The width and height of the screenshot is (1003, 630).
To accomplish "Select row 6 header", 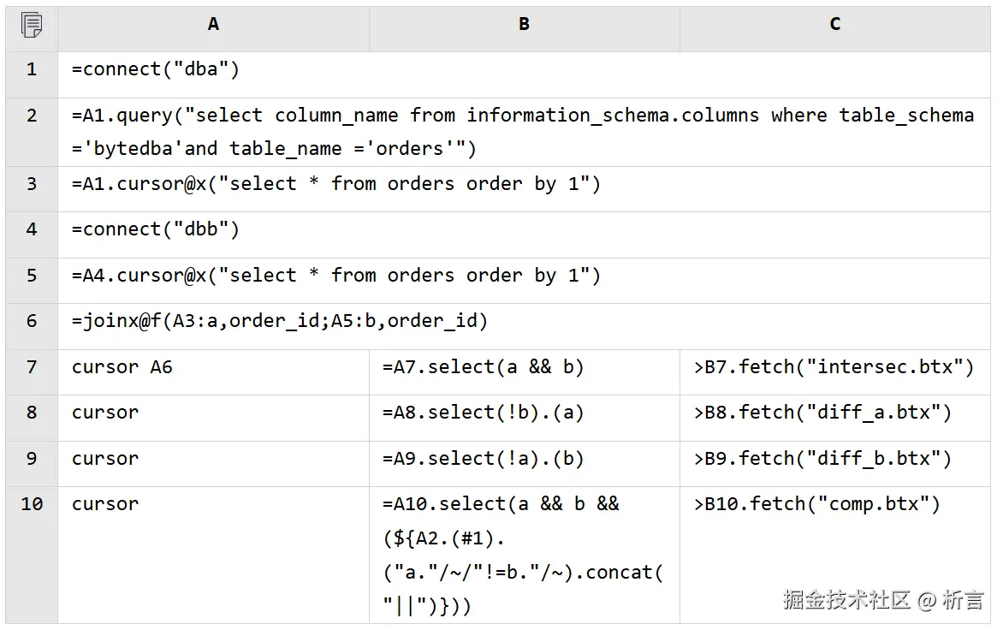I will 32,321.
